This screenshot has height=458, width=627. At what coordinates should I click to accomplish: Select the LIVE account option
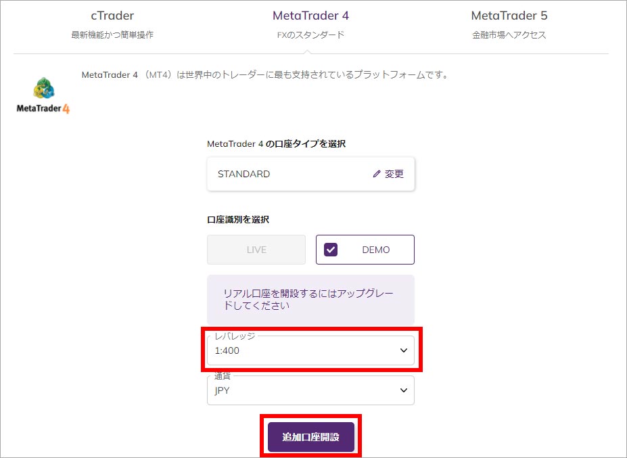pos(256,250)
